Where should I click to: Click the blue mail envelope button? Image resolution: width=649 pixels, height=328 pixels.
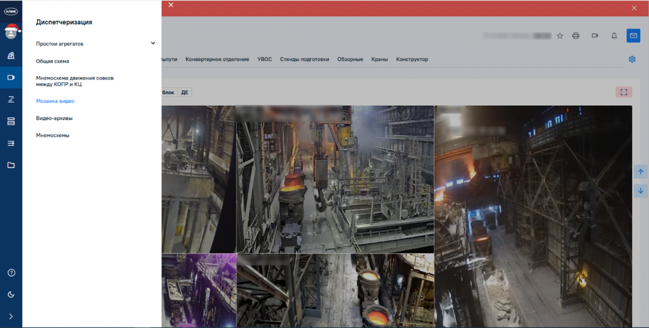[x=633, y=36]
